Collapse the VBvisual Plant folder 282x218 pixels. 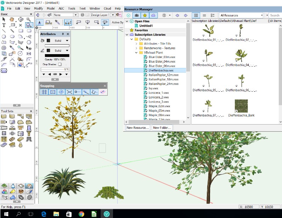pos(136,53)
